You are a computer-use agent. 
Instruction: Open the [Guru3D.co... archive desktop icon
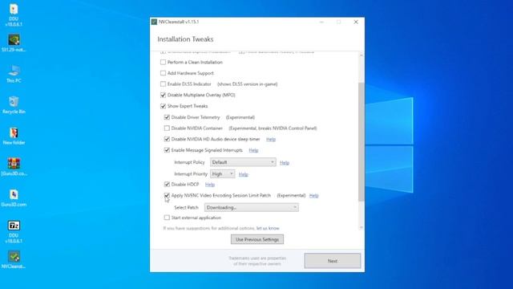14,167
